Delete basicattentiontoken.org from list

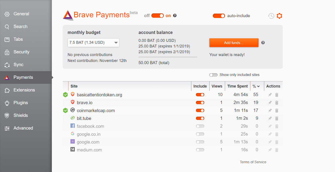tap(277, 95)
